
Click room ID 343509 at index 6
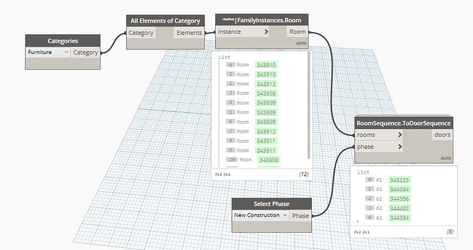pos(266,122)
